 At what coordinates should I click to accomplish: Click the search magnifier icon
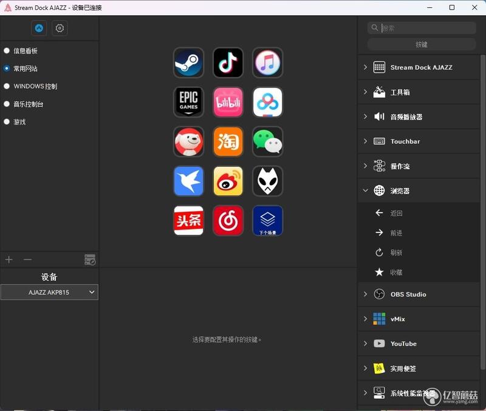[x=374, y=27]
